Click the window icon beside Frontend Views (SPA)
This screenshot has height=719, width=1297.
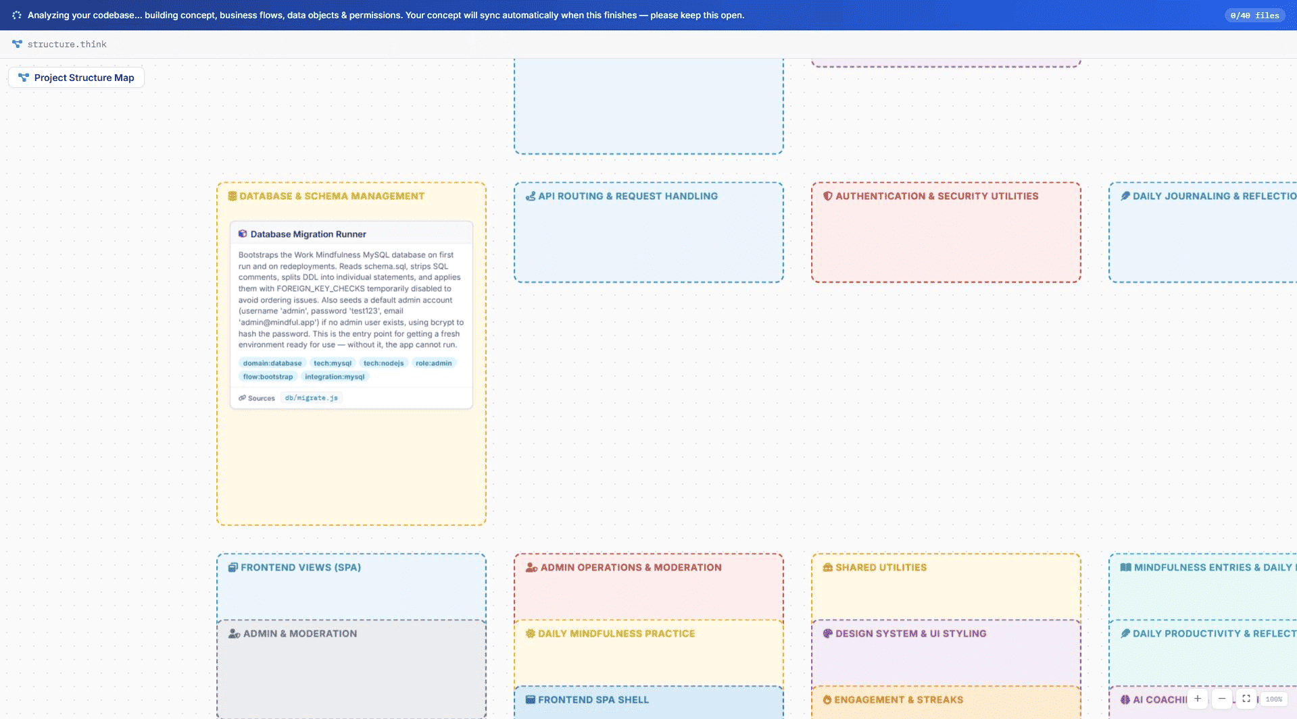(x=233, y=567)
